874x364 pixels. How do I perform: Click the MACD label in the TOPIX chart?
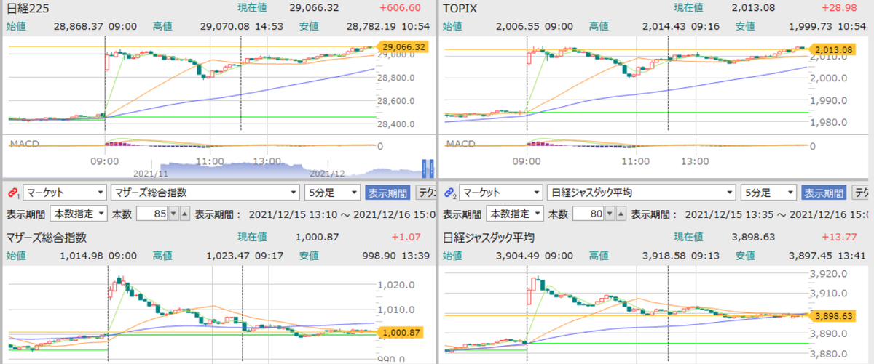pyautogui.click(x=460, y=144)
